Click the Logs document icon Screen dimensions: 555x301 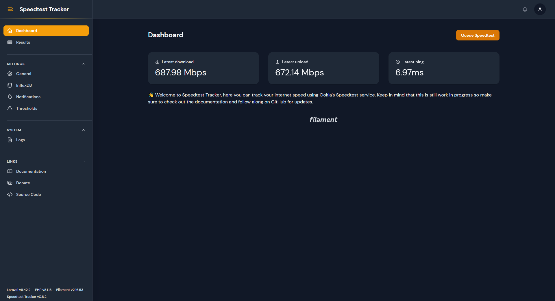pos(10,140)
